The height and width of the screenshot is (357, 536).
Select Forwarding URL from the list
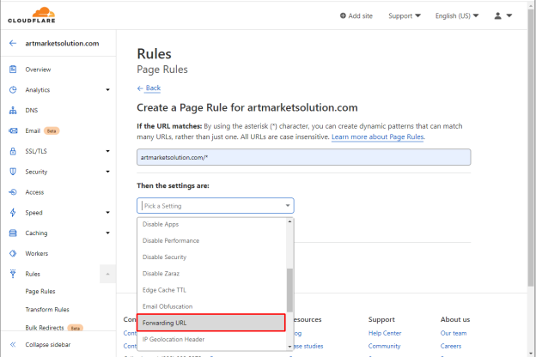[211, 323]
